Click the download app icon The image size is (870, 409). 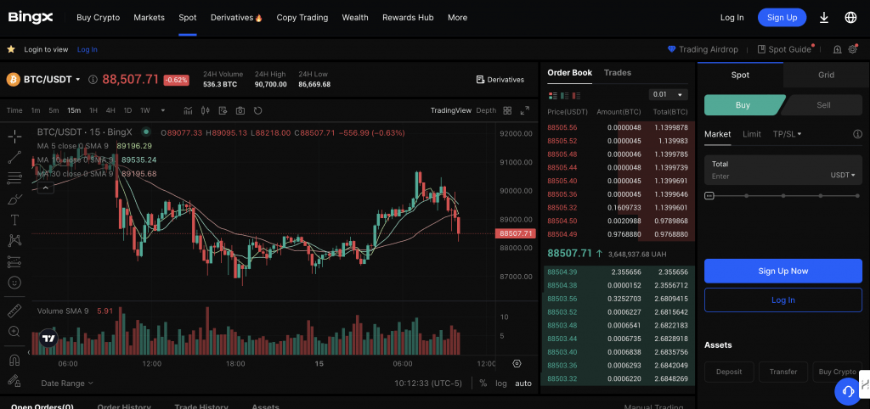(x=824, y=17)
